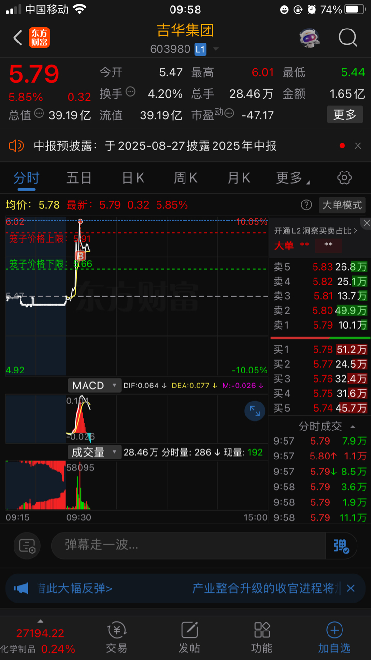Switch to the 日K tab
This screenshot has height=660, width=371.
(x=133, y=178)
